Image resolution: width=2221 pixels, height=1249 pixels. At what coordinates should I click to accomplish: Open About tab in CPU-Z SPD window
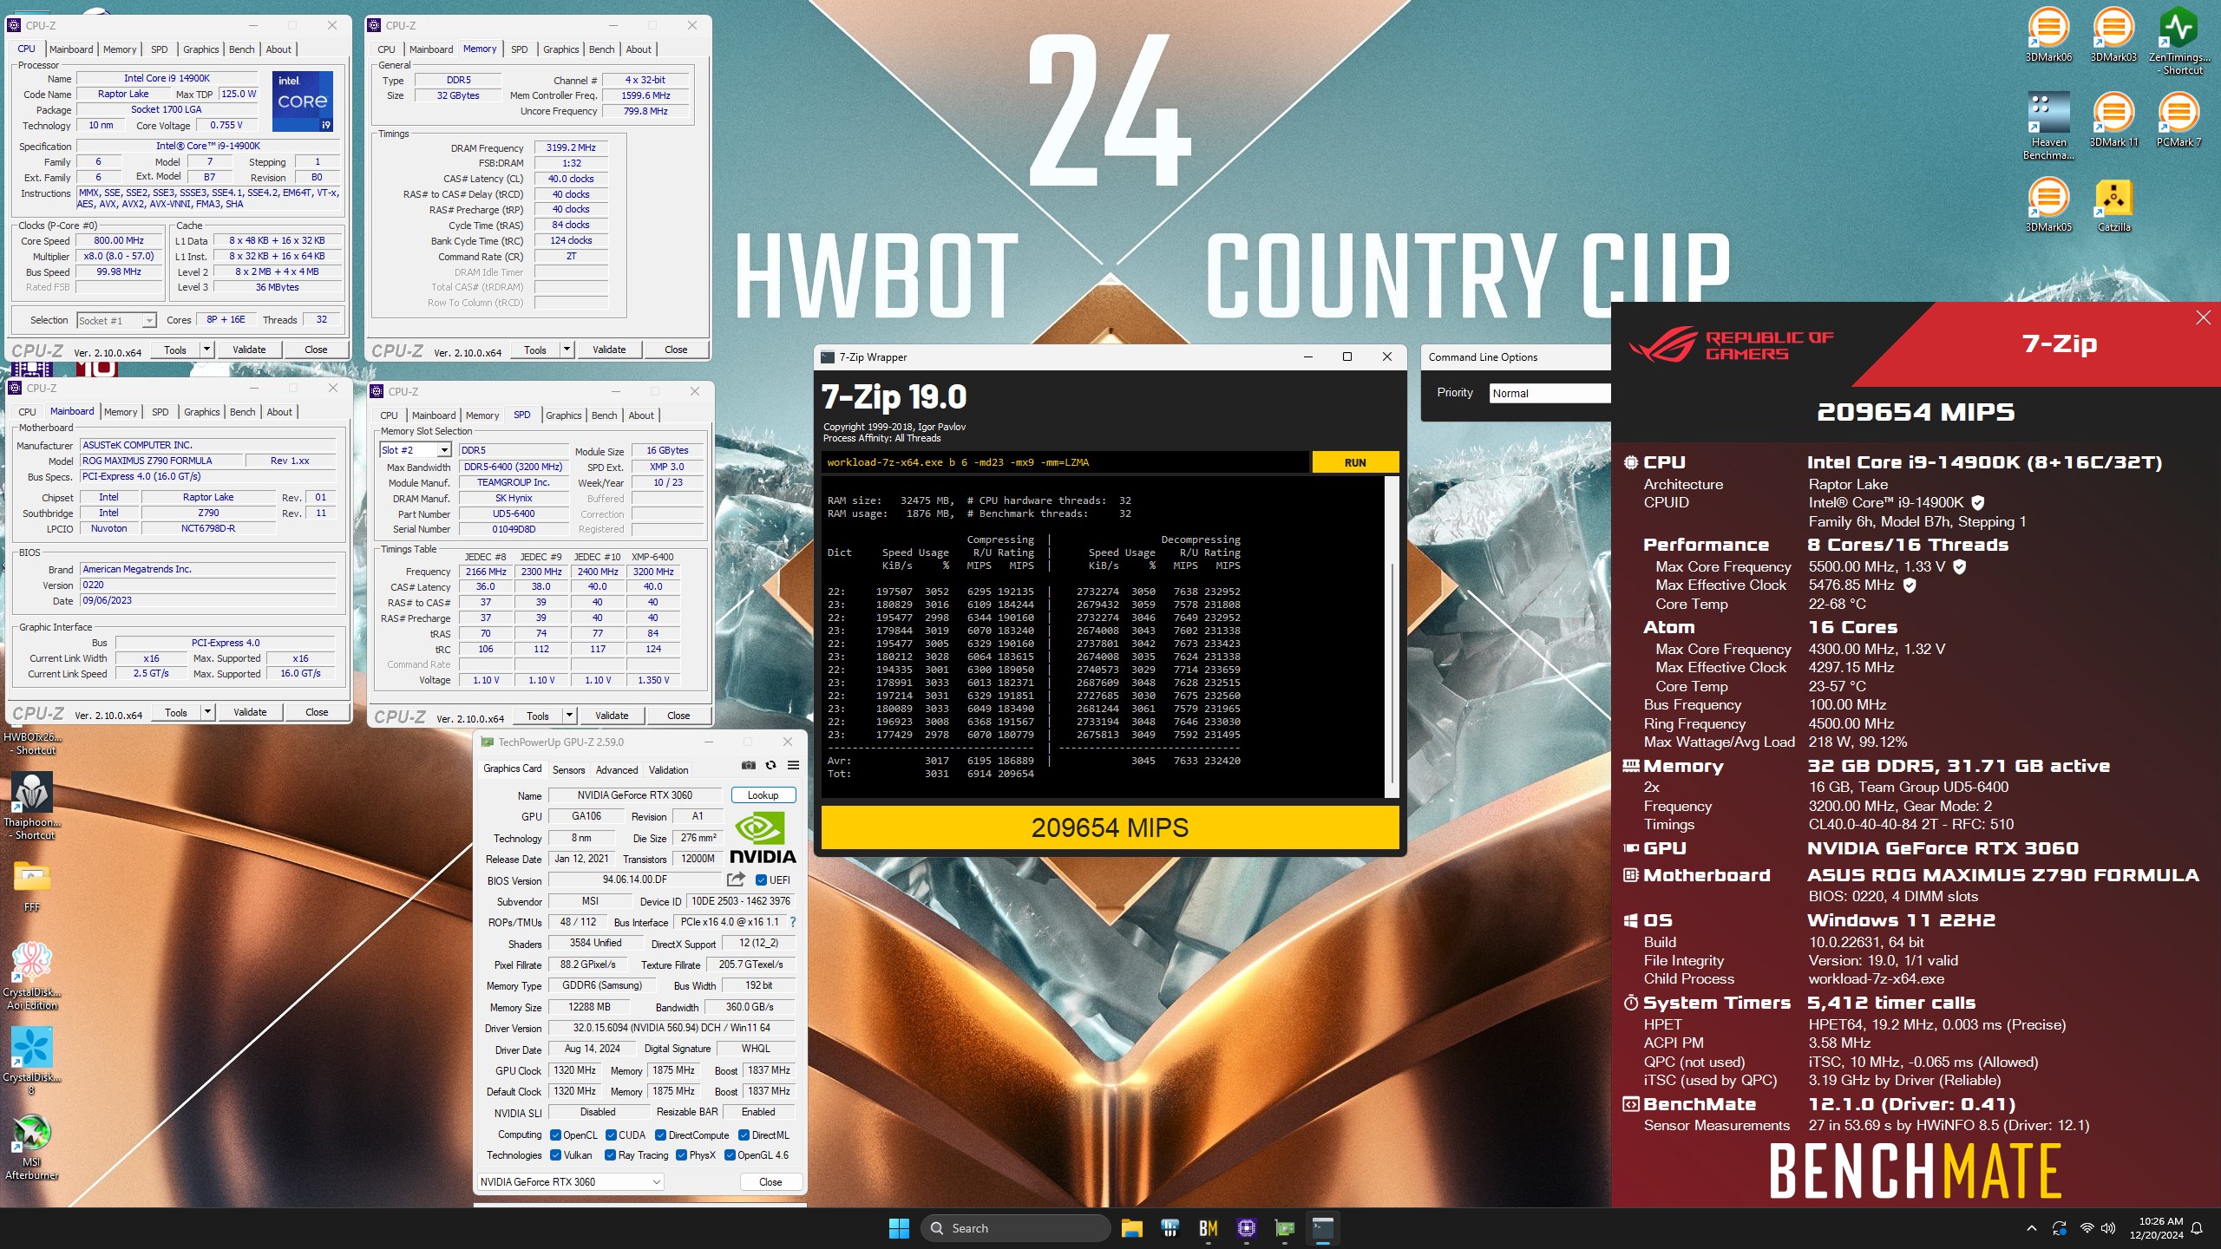[641, 415]
